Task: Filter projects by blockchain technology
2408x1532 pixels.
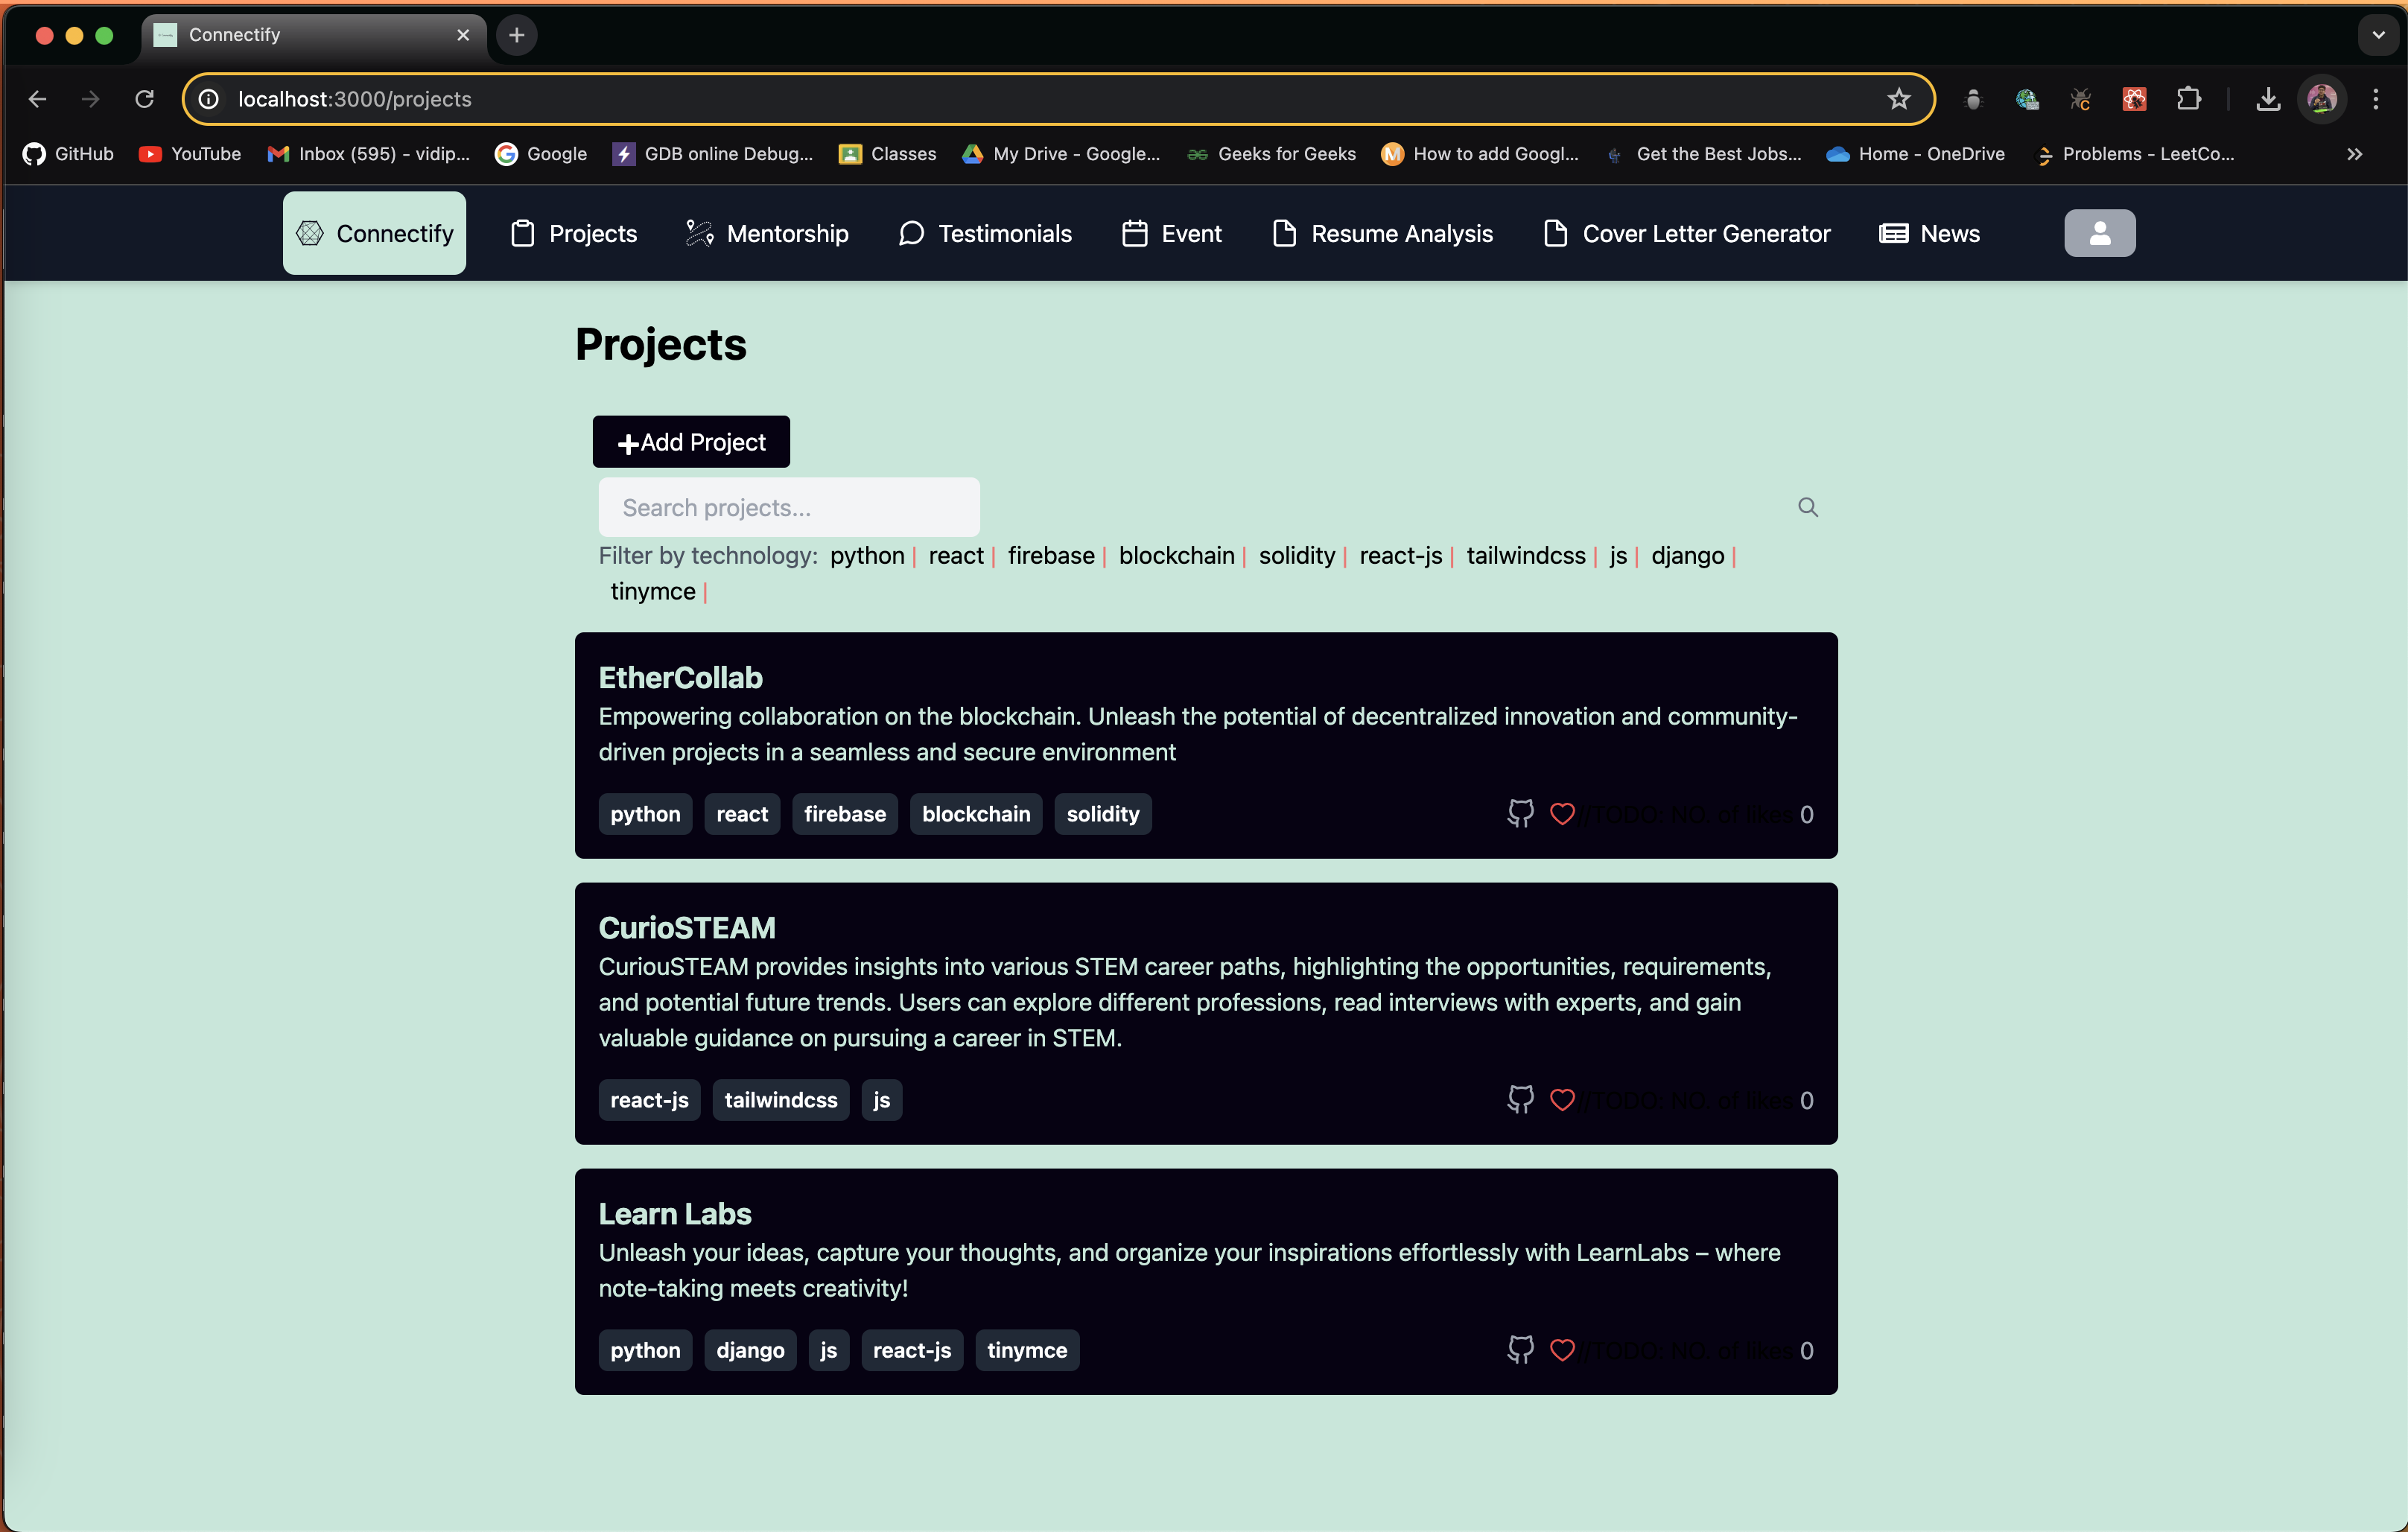Action: (x=1176, y=555)
